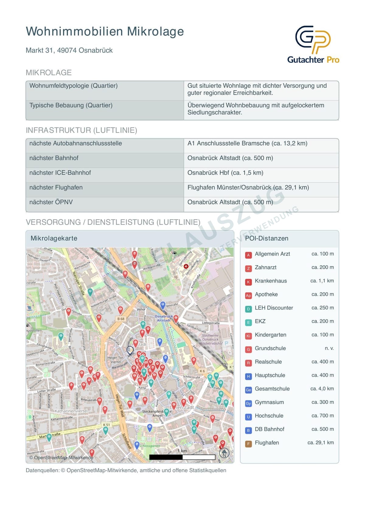Click the teal D icon for LEH Discounter
This screenshot has height=516, width=365.
pyautogui.click(x=248, y=309)
